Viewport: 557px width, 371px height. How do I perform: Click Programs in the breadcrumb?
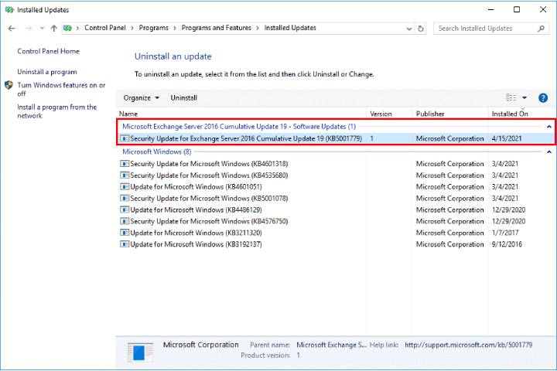(153, 28)
